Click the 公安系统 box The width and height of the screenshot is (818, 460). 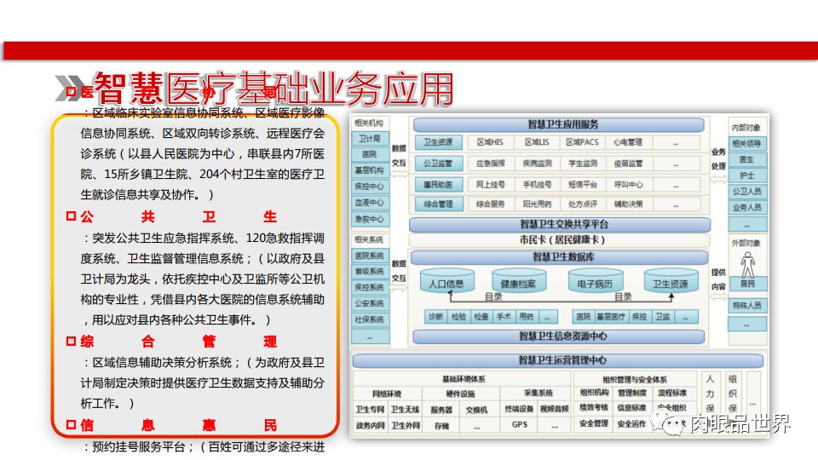[370, 303]
